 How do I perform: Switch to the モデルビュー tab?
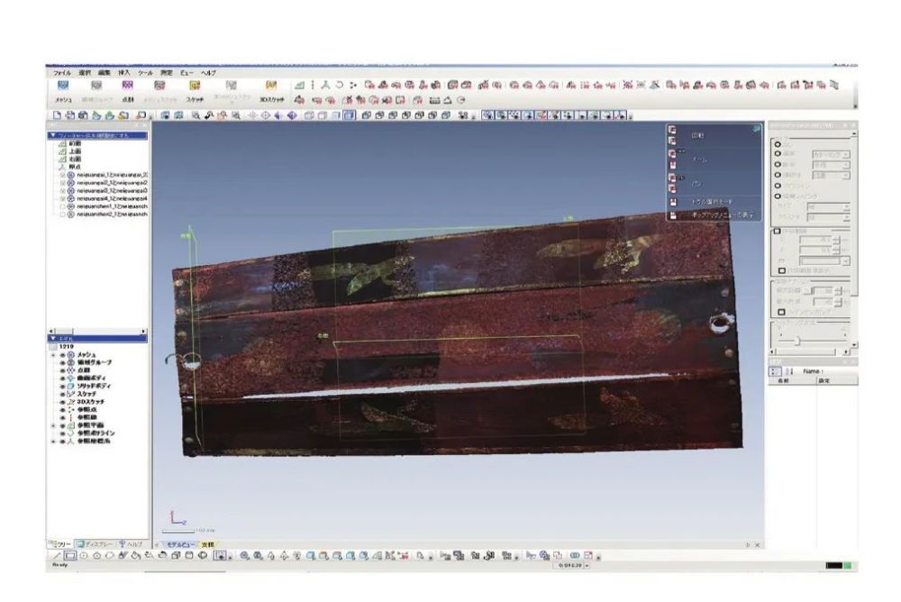click(180, 544)
